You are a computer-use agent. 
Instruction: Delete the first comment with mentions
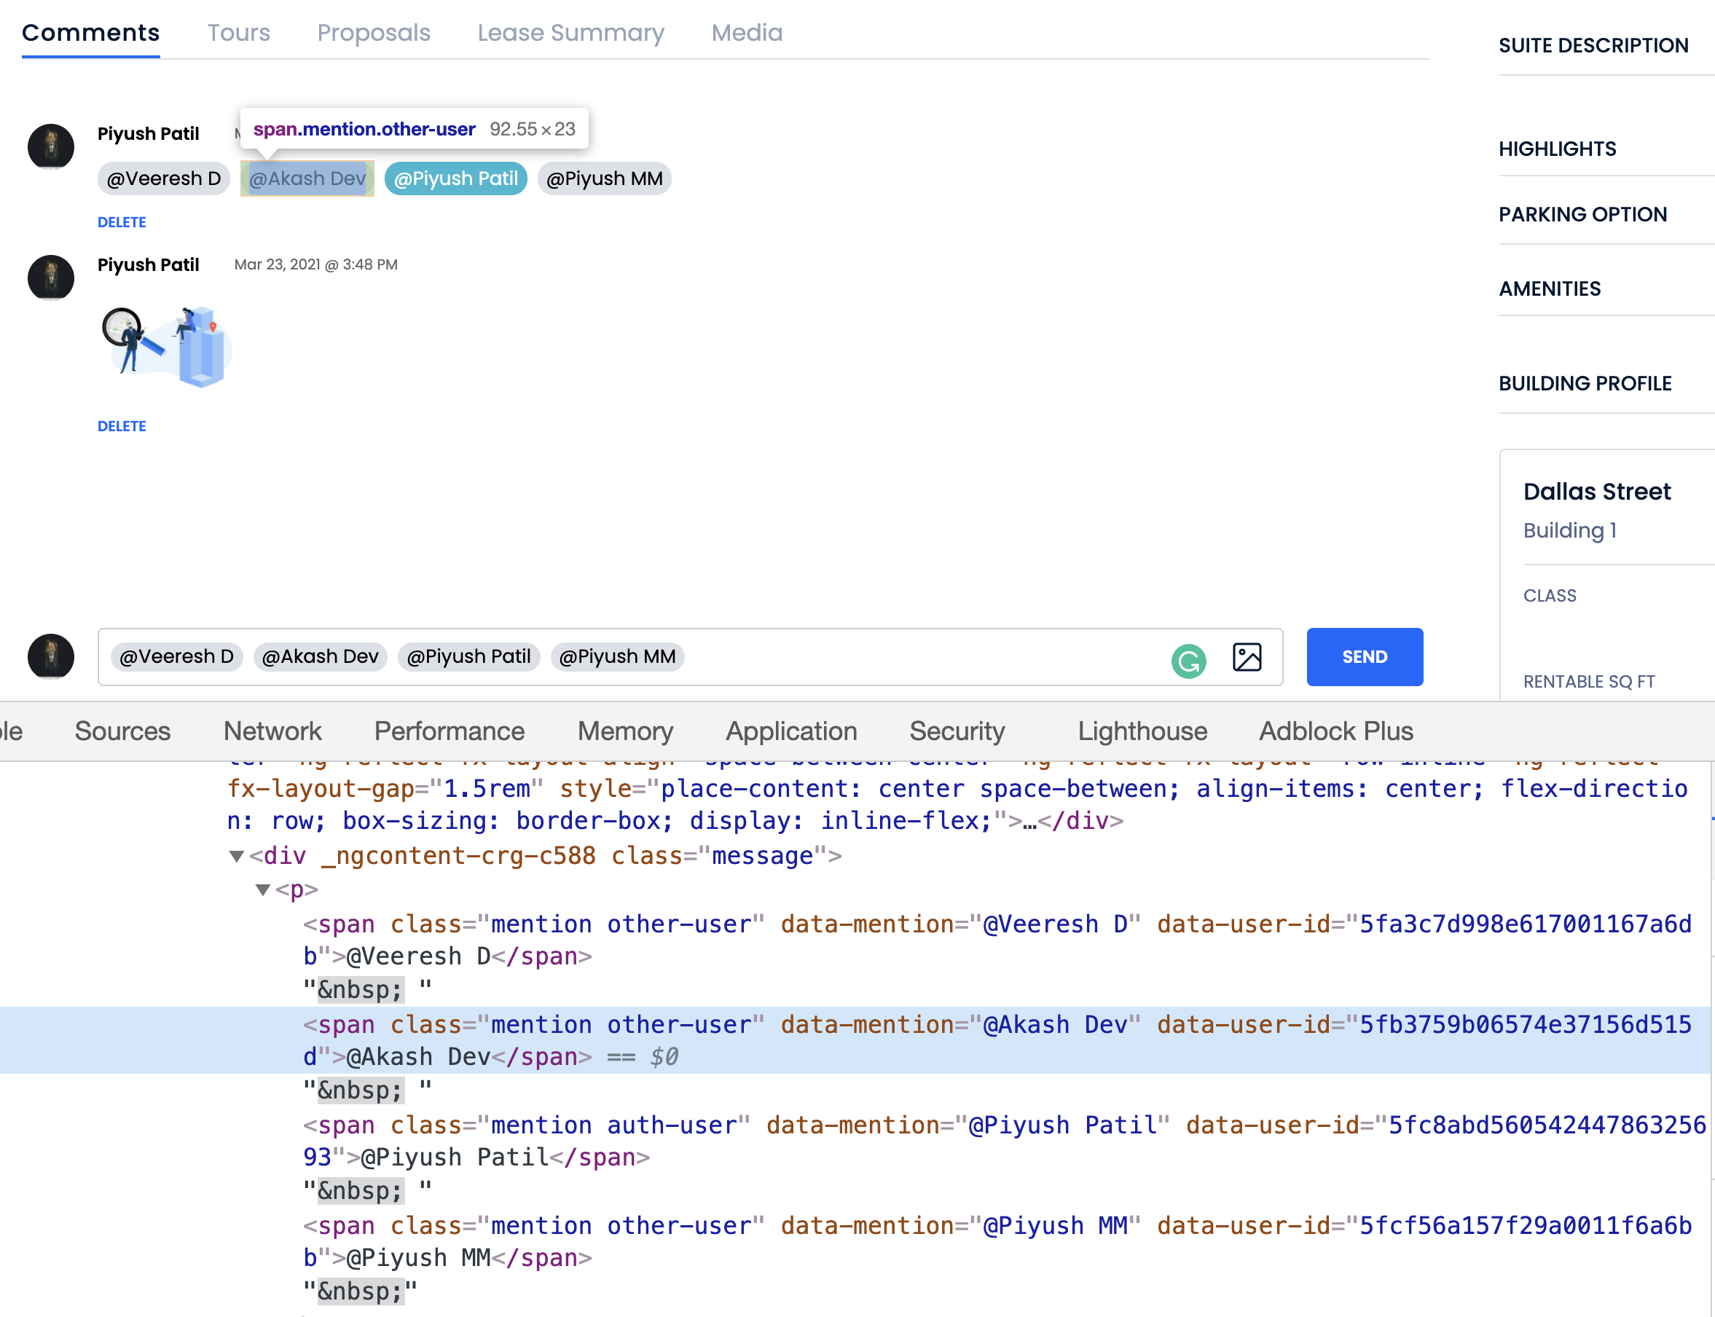[x=122, y=223]
